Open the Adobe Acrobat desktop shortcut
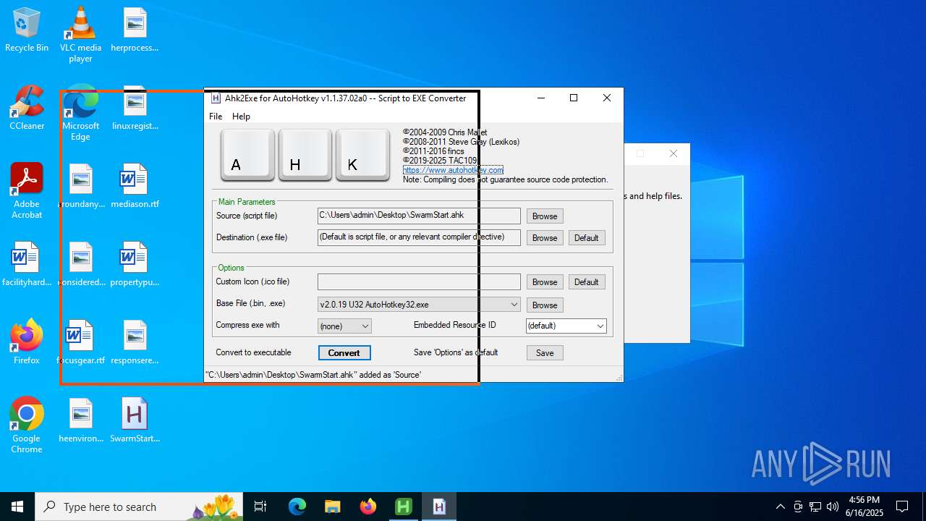 (x=27, y=191)
